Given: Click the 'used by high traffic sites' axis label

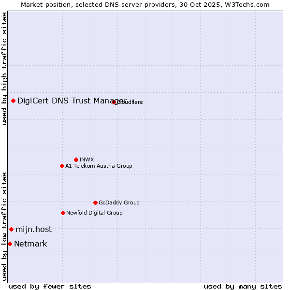Looking at the screenshot, I should tap(4, 69).
